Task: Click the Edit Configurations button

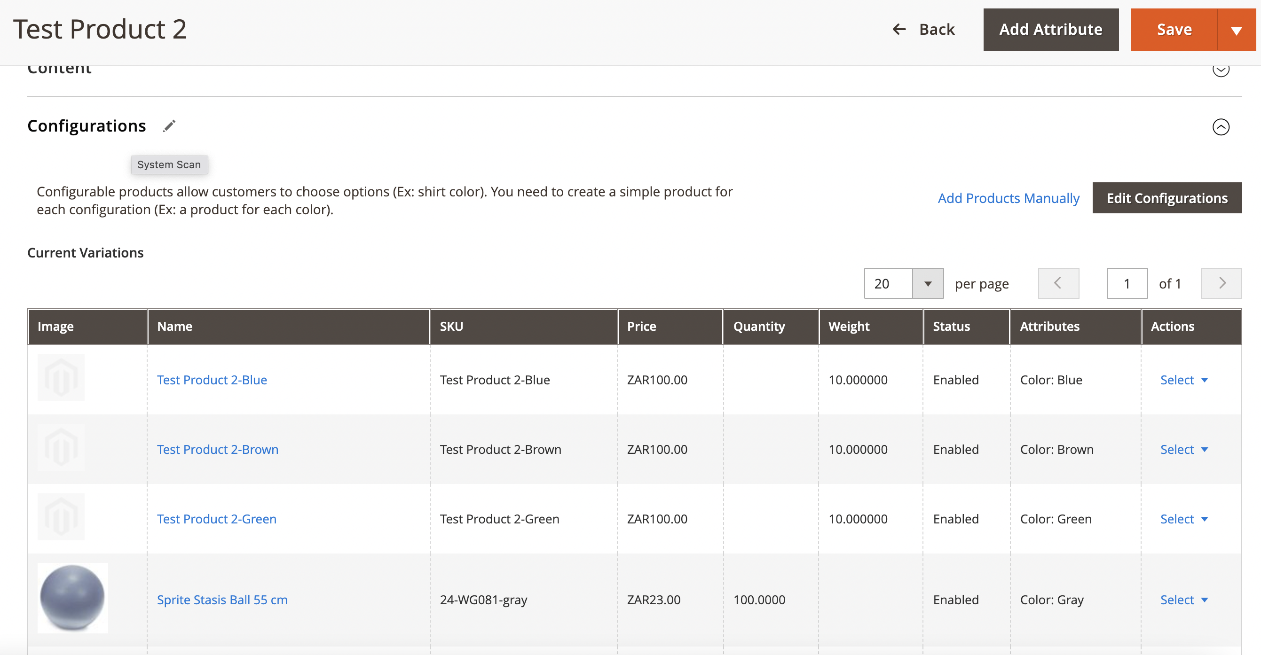Action: [x=1167, y=198]
